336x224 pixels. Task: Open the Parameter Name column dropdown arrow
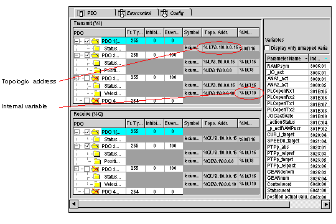[306, 58]
